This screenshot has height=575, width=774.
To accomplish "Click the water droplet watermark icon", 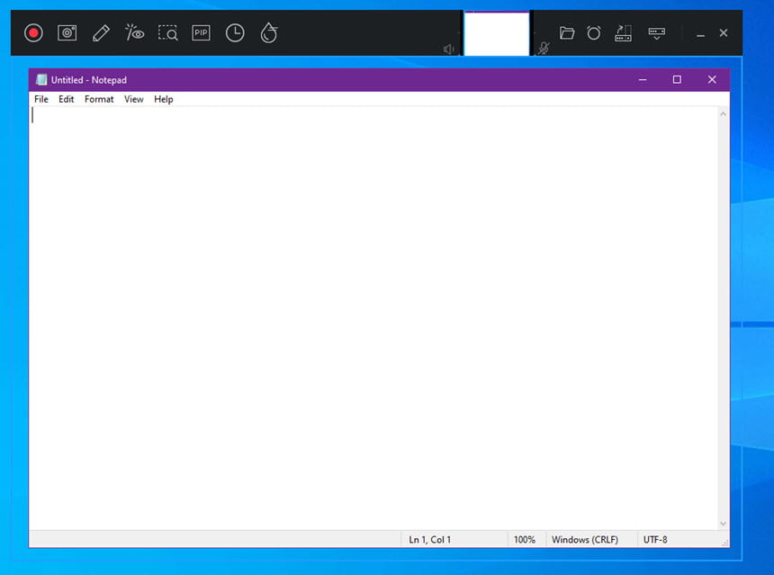I will pos(269,33).
